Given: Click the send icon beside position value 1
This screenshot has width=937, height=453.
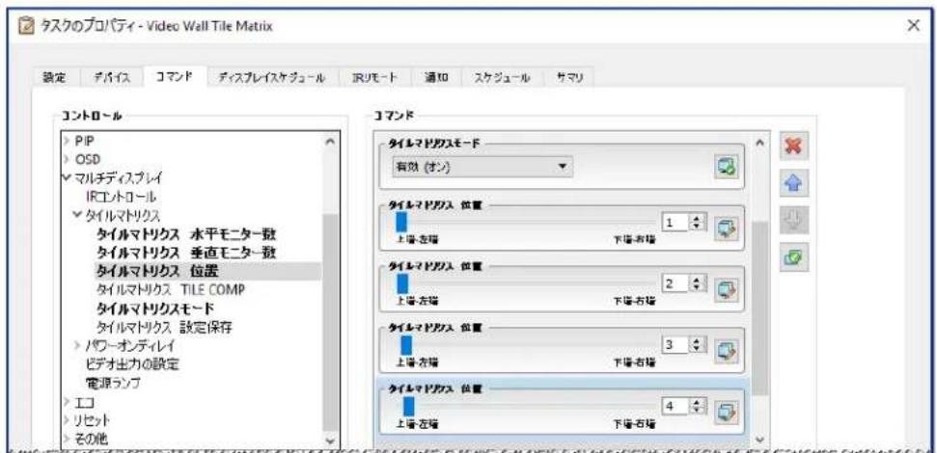Looking at the screenshot, I should click(728, 229).
